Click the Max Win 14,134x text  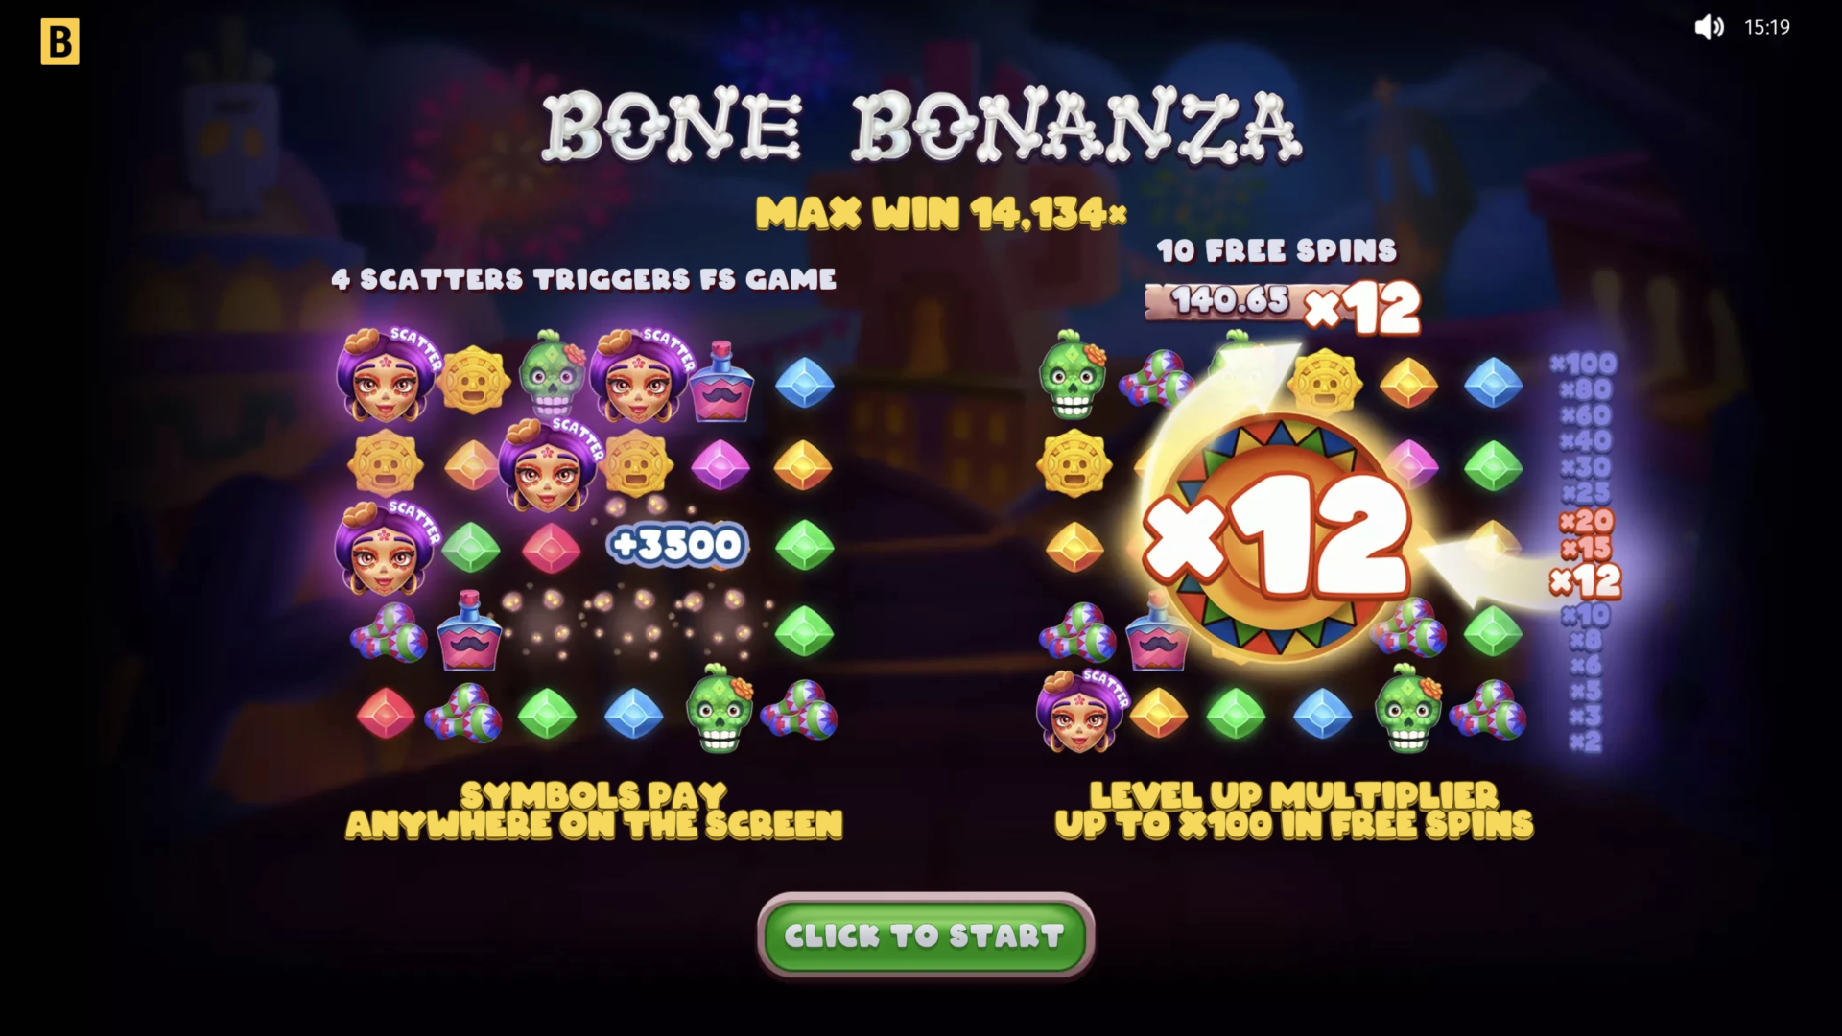[x=941, y=213]
